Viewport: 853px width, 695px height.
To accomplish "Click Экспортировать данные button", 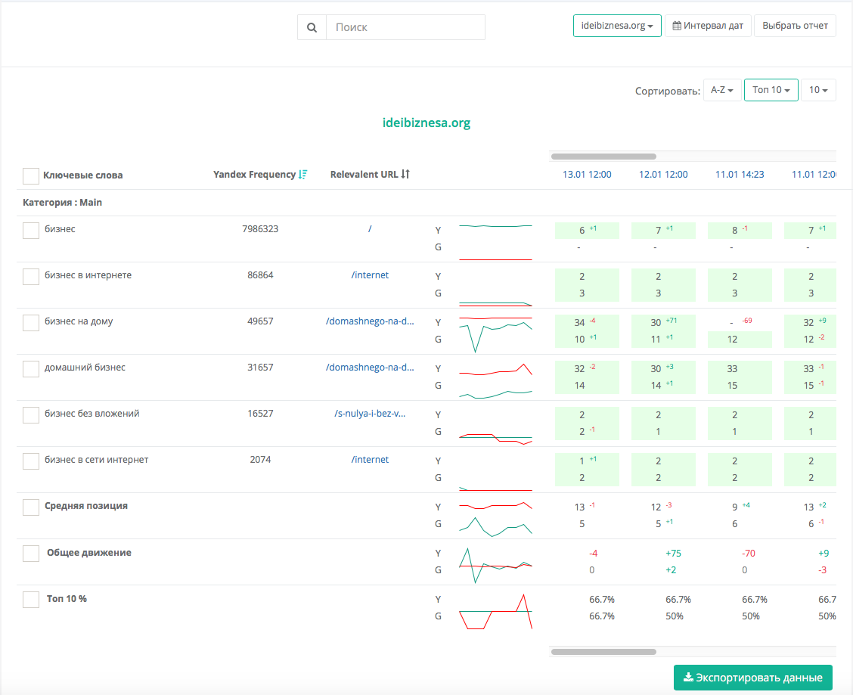I will (753, 678).
